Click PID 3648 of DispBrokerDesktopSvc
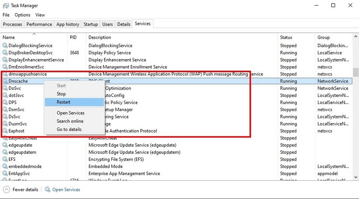Screen dimensions: 359x199 coord(75,53)
